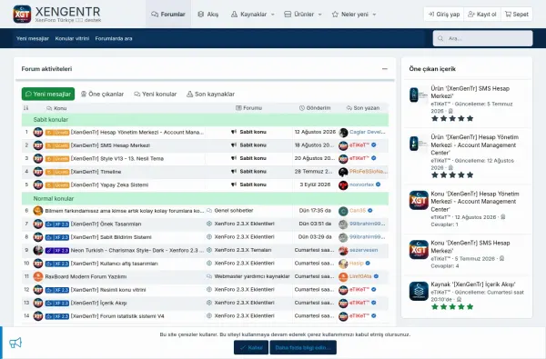Click the Konu column header

pos(56,108)
